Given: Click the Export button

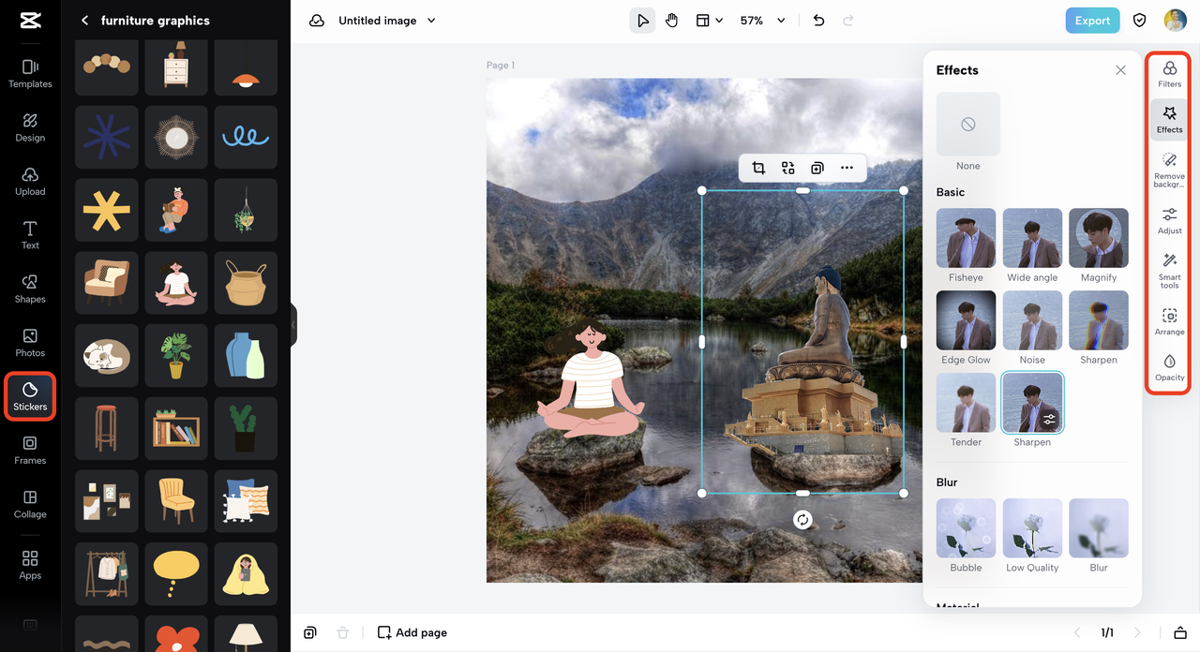Looking at the screenshot, I should click(1092, 21).
